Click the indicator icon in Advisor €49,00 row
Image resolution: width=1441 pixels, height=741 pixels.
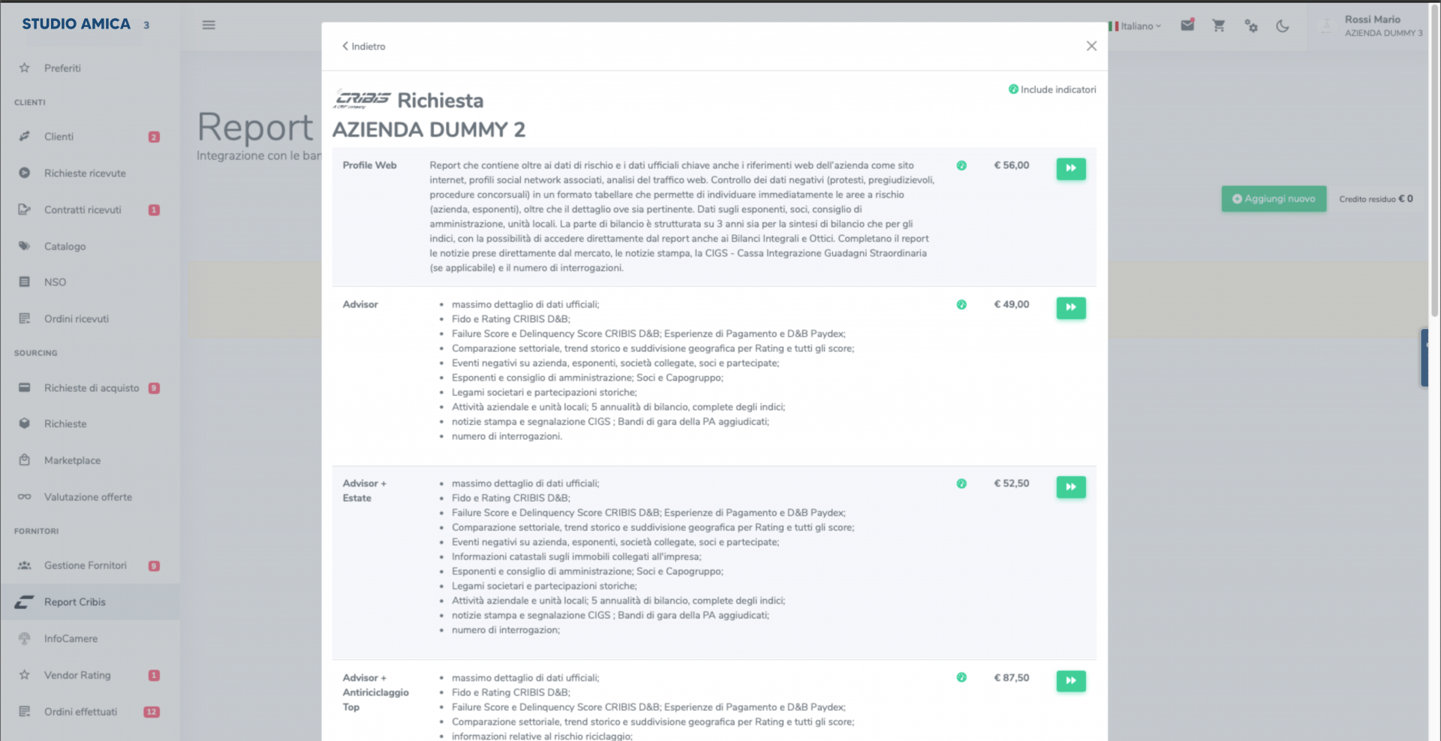961,305
